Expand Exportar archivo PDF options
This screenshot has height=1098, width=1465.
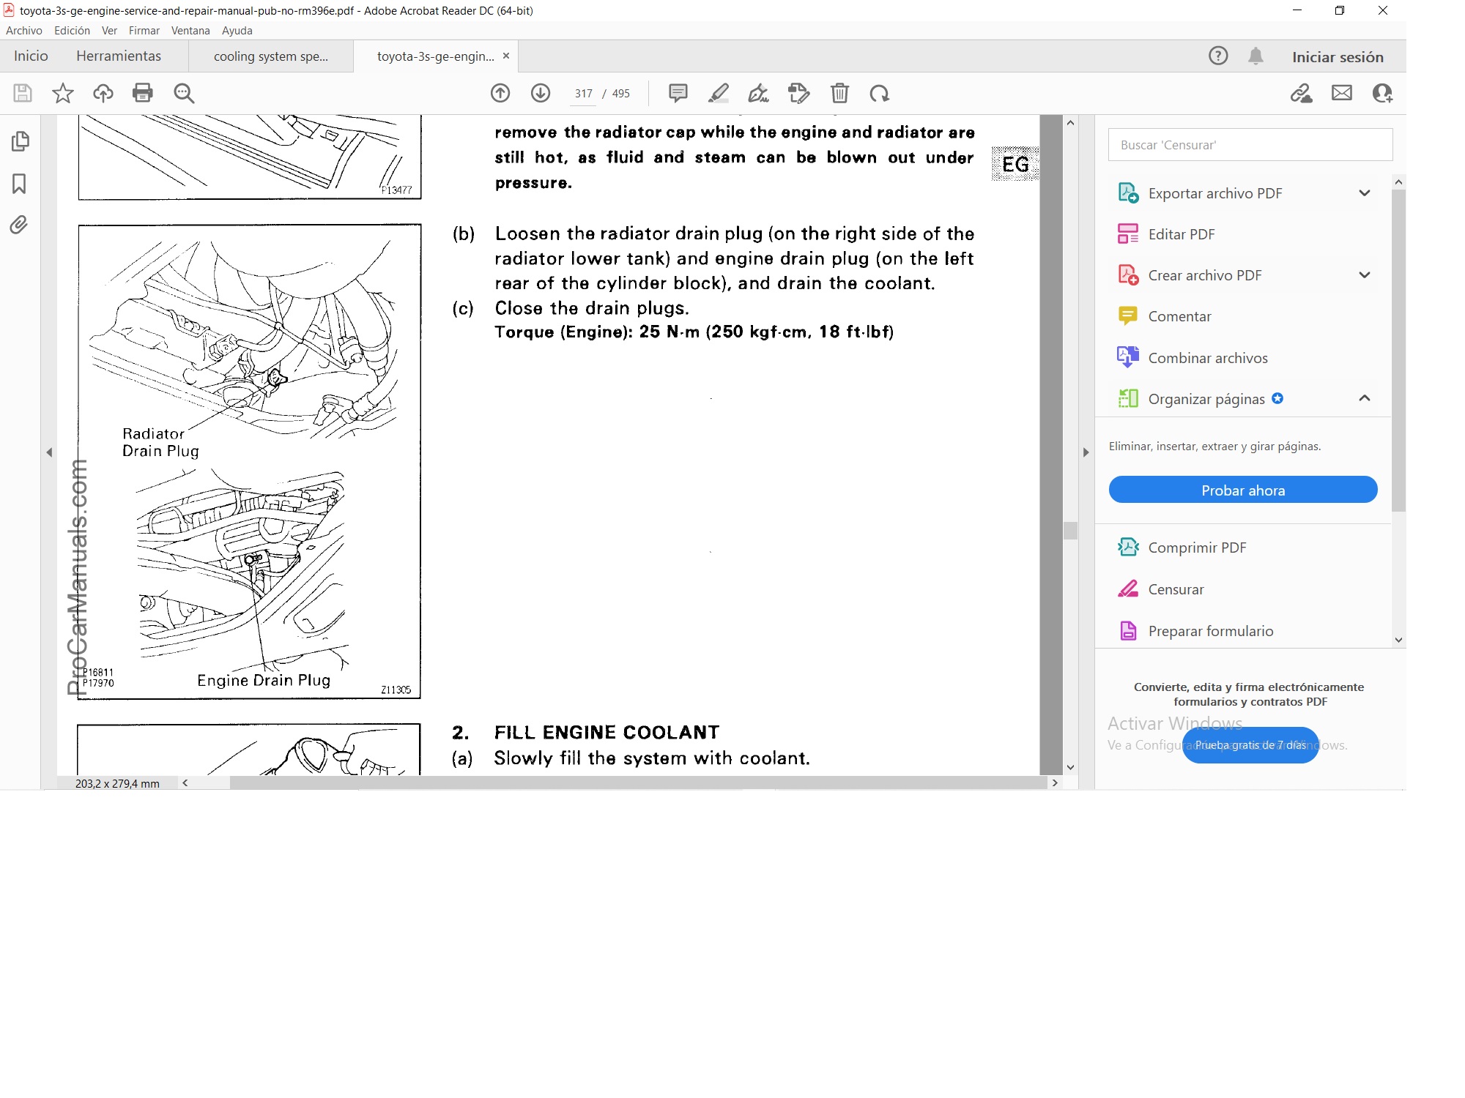click(1364, 193)
